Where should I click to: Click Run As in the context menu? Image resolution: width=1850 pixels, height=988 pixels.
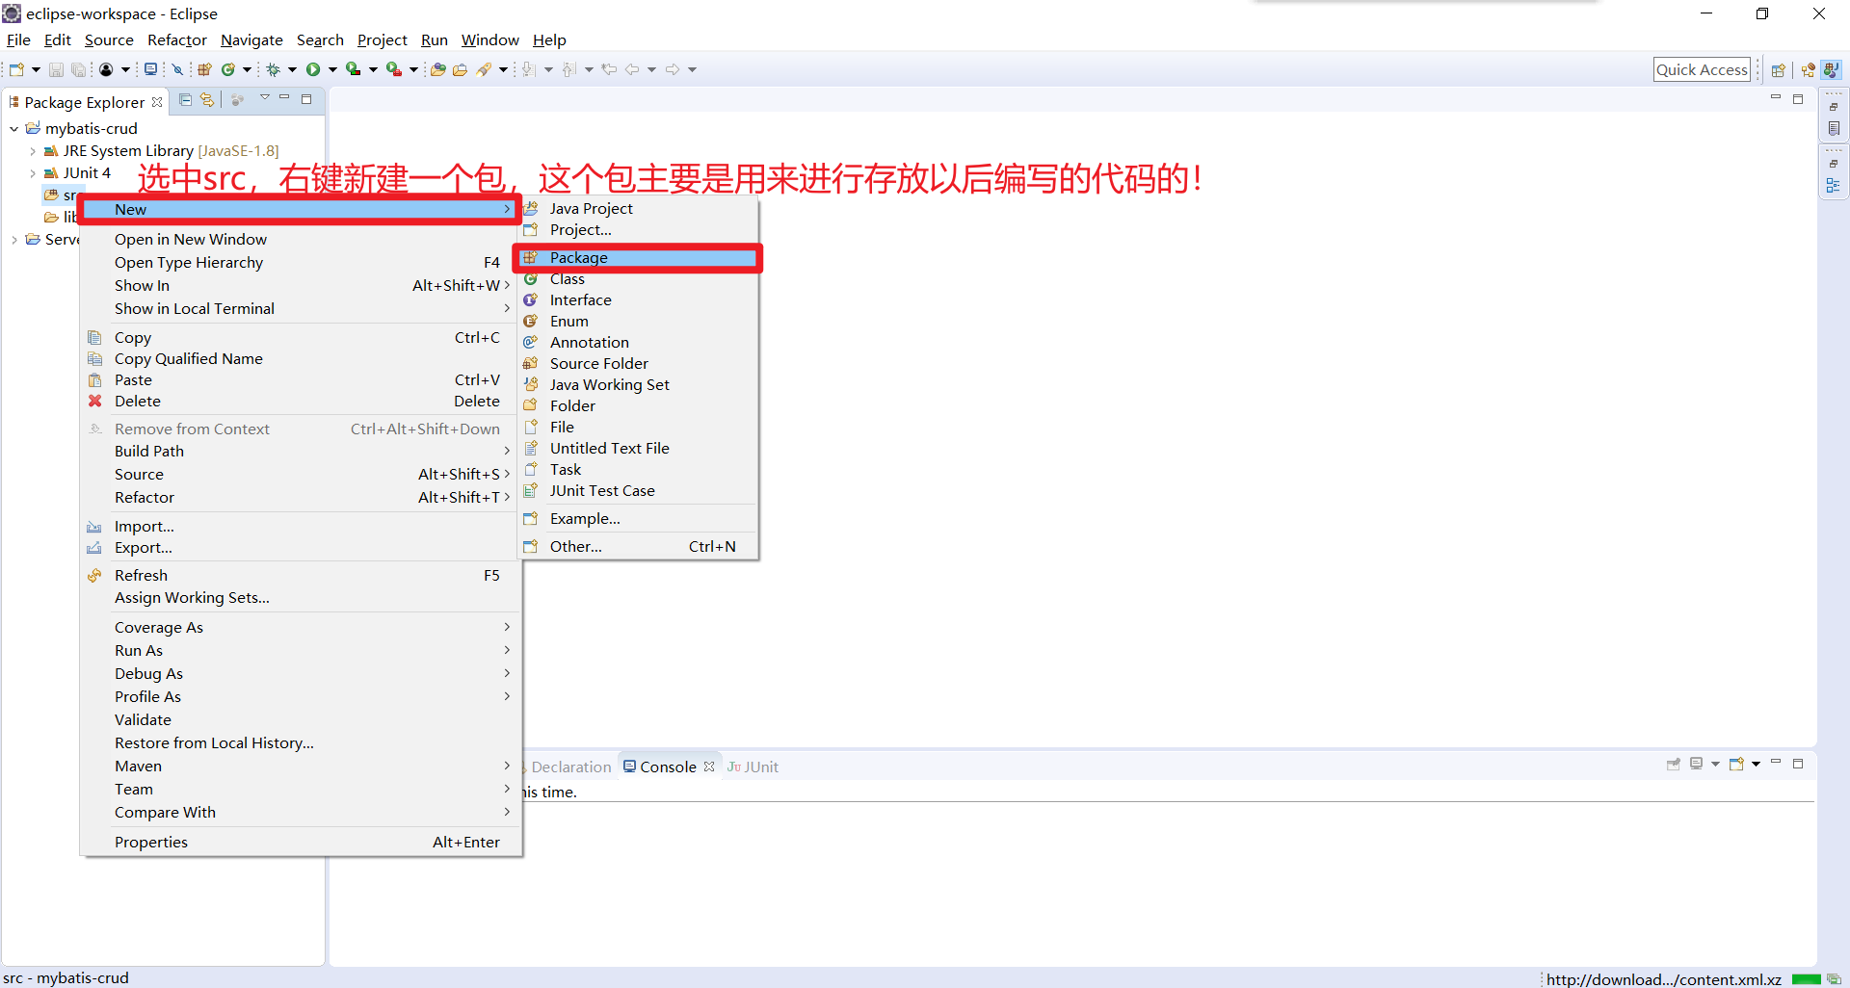[x=300, y=650]
